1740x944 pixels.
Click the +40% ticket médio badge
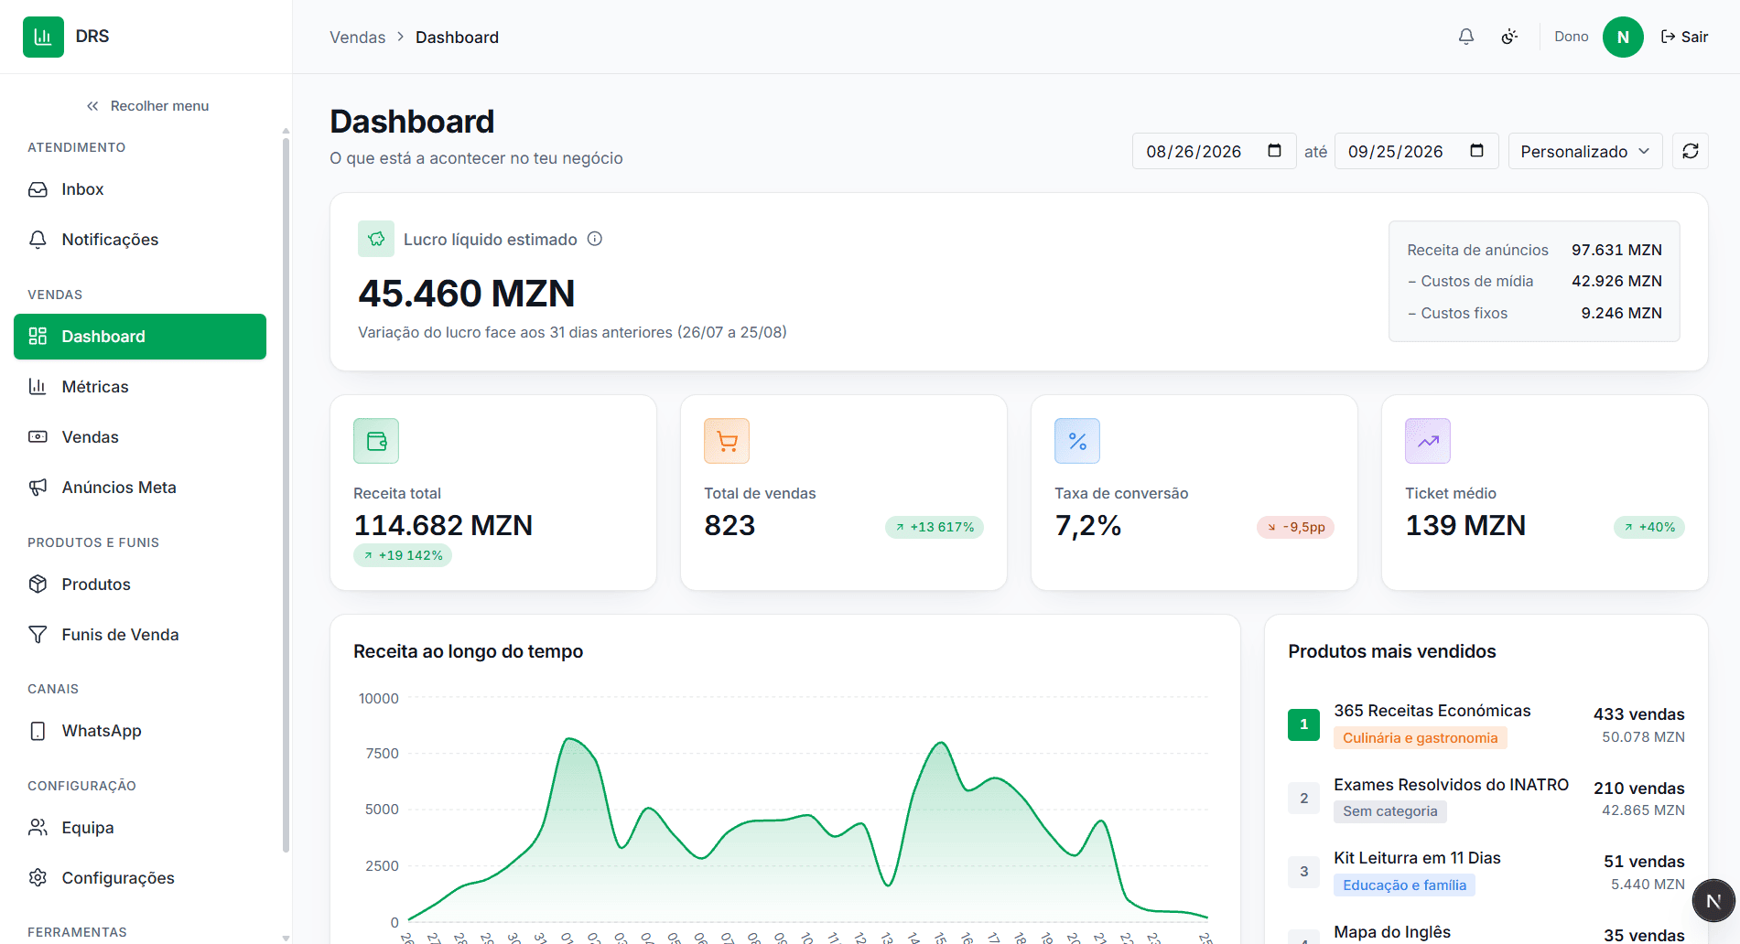click(1649, 527)
